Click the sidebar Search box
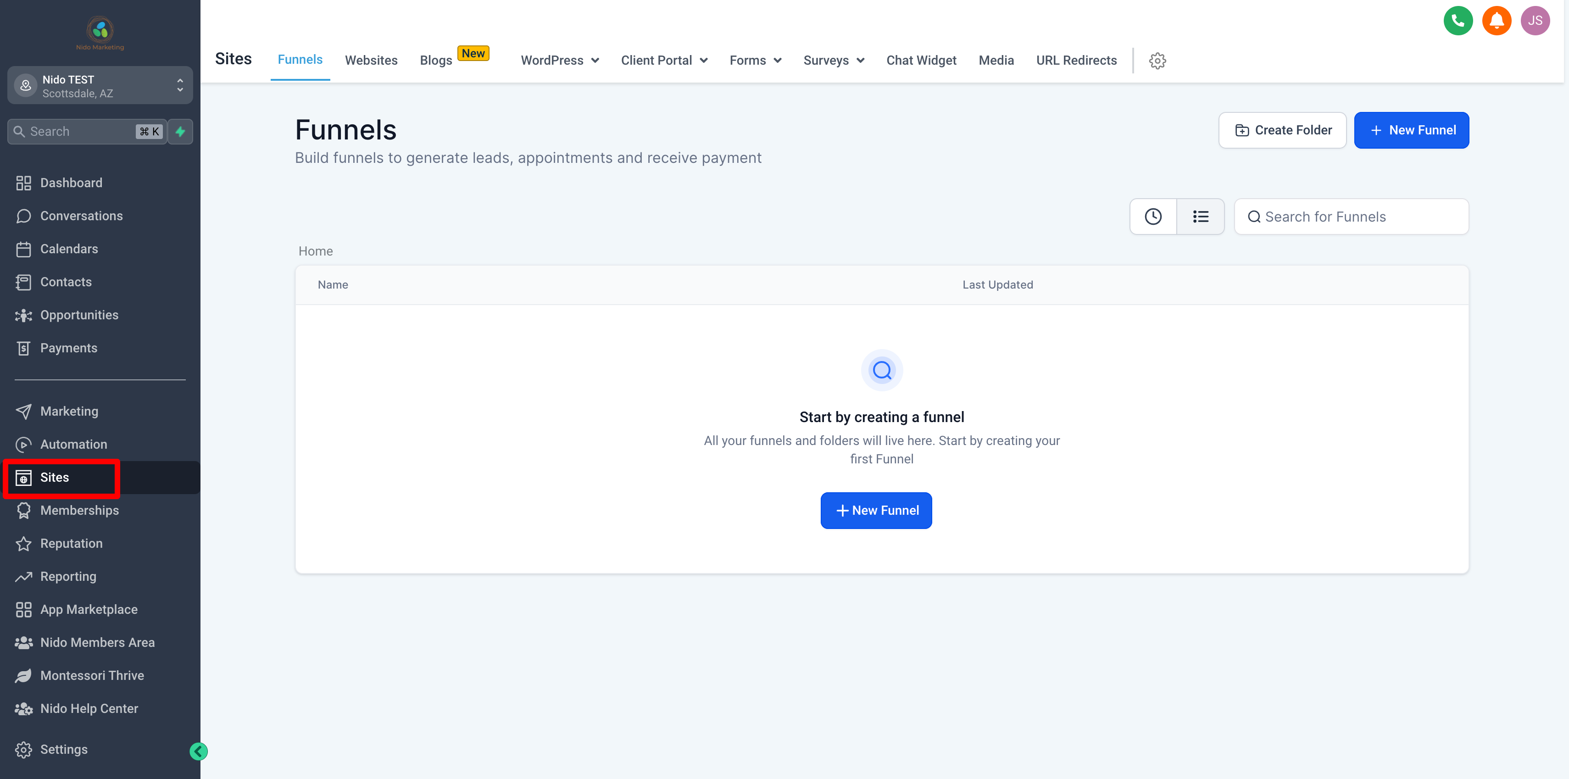 87,132
